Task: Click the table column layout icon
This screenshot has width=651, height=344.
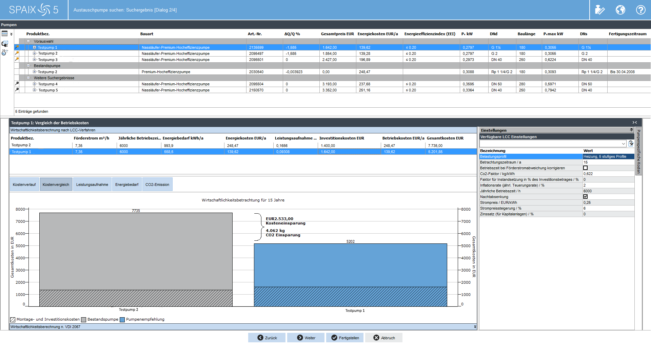Action: point(5,34)
